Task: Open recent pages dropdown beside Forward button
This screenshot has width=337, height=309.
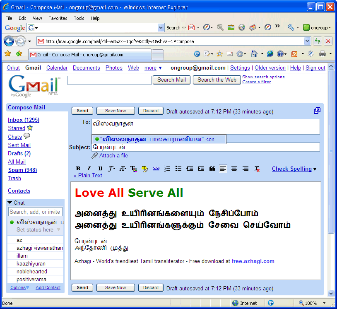Action: [x=30, y=41]
